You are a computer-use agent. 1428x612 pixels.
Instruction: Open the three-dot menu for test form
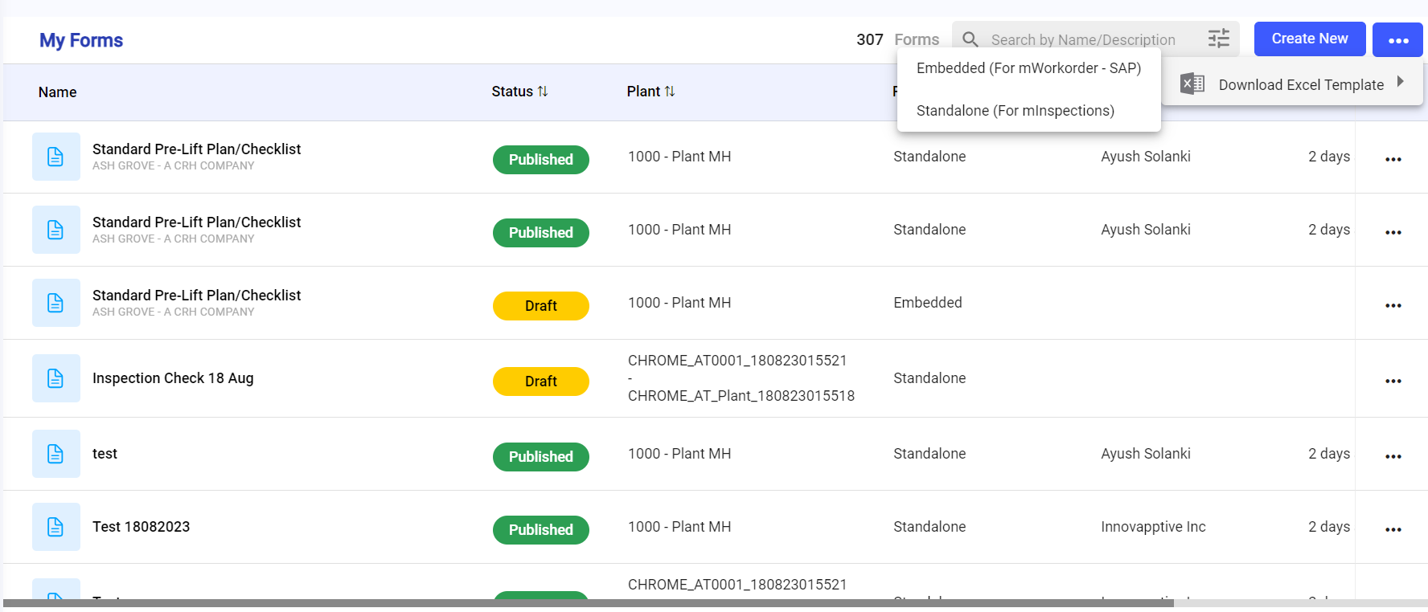click(1393, 456)
